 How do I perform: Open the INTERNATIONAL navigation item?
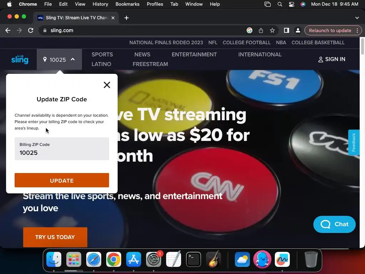pos(260,55)
